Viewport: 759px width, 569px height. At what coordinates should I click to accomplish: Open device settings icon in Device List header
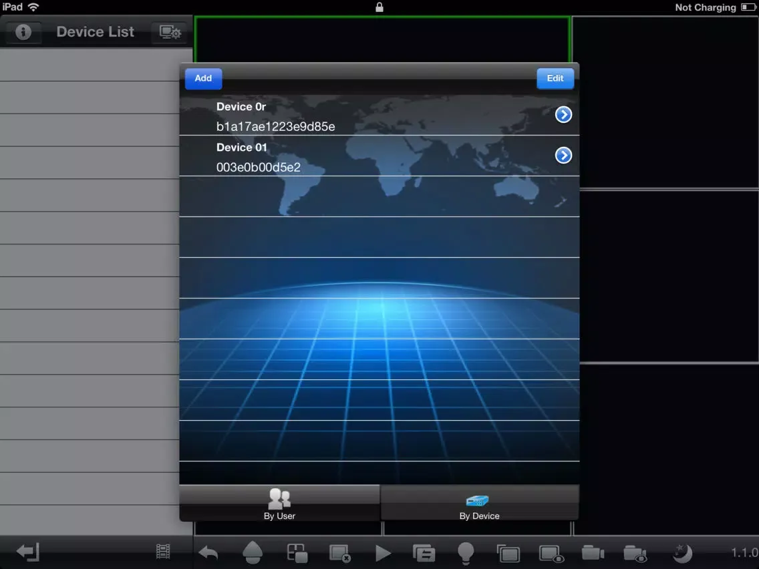(x=170, y=32)
